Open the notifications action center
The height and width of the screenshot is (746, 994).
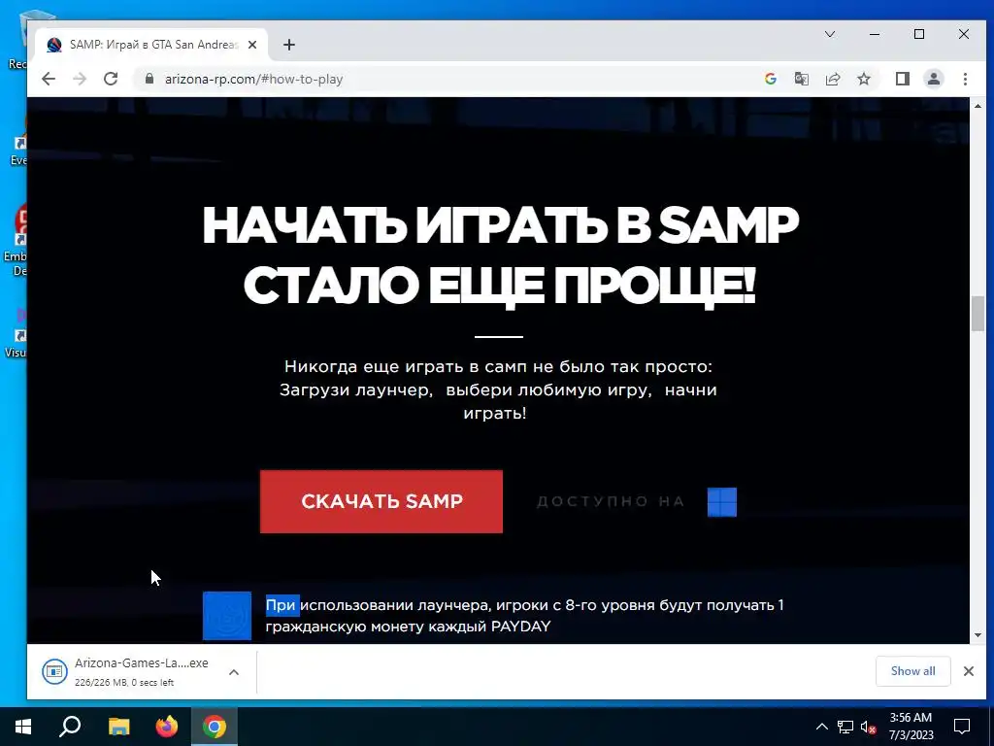click(x=962, y=727)
